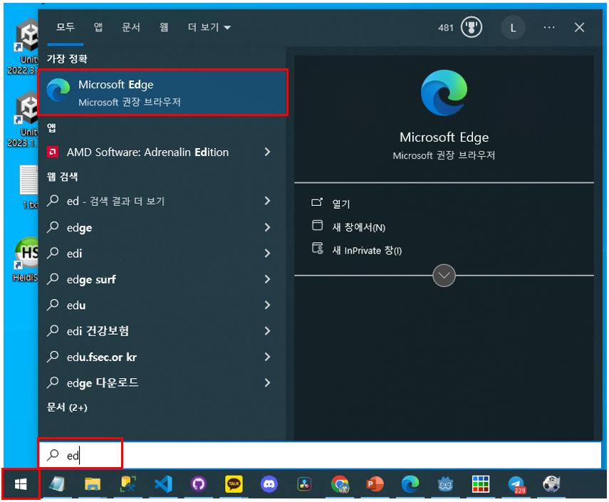Viewport: 609px width, 502px height.
Task: Open DaVinci Resolve from the taskbar
Action: 304,483
